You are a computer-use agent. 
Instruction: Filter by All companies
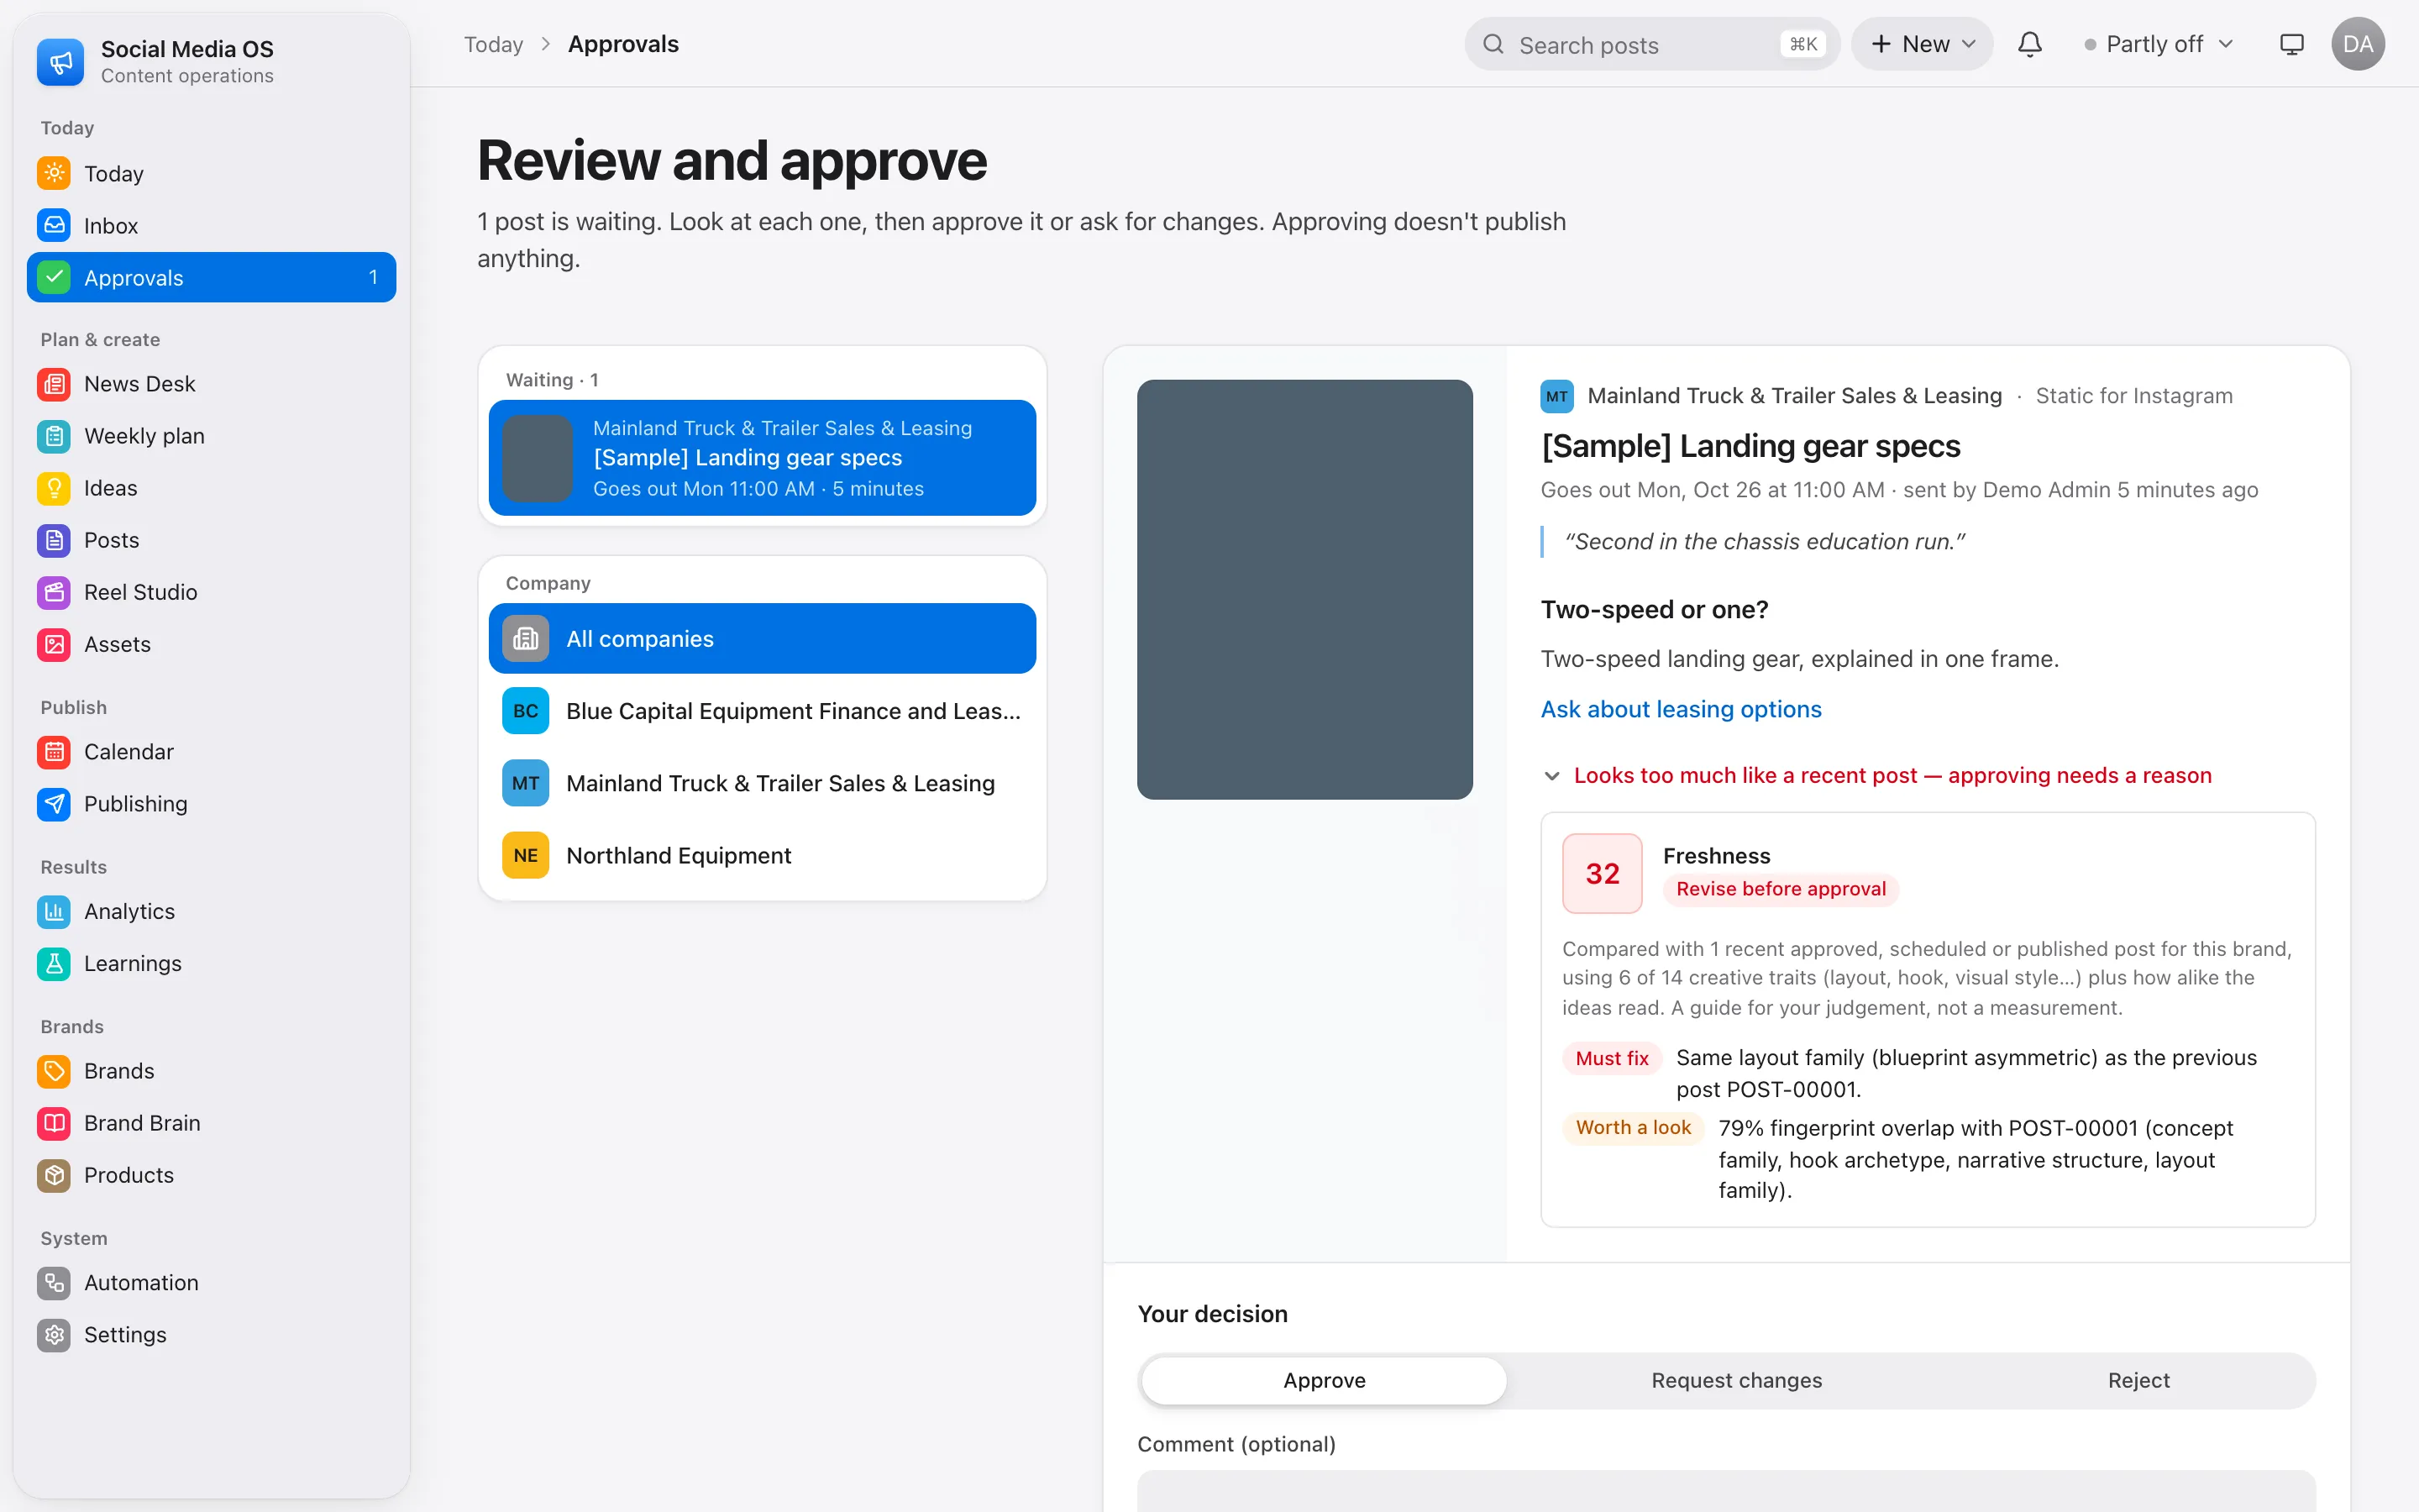pos(762,638)
